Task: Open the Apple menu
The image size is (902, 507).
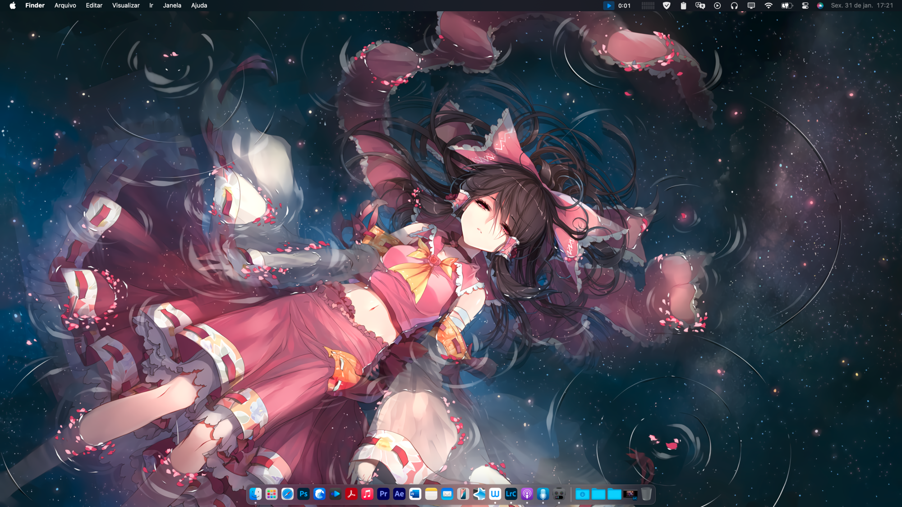Action: click(x=13, y=5)
